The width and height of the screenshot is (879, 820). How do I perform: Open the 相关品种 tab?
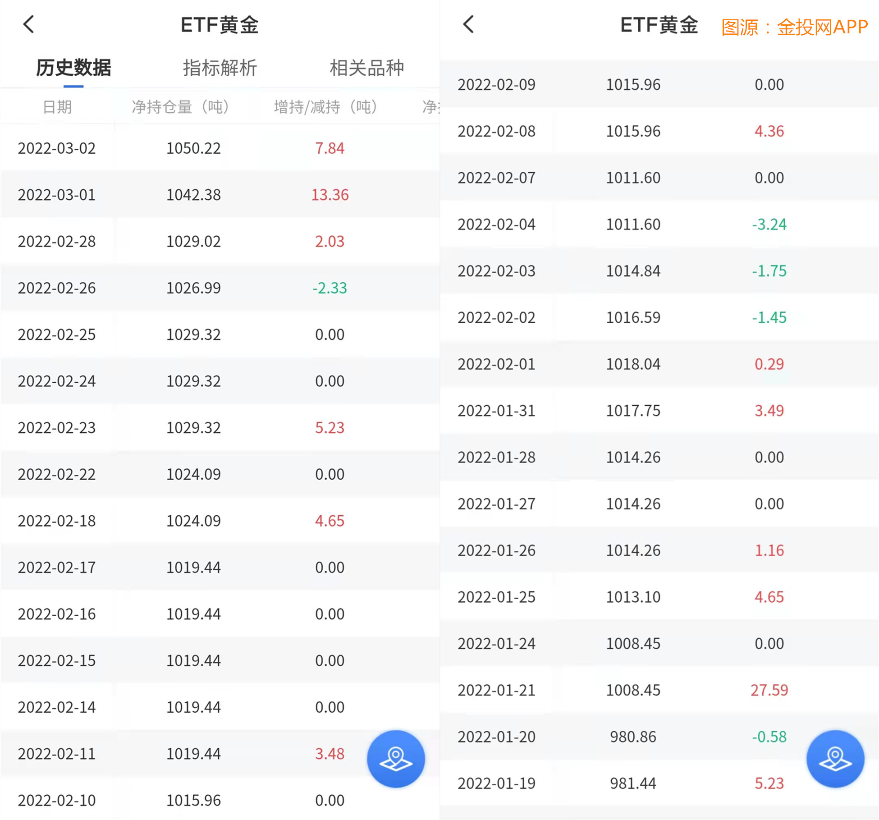point(366,68)
